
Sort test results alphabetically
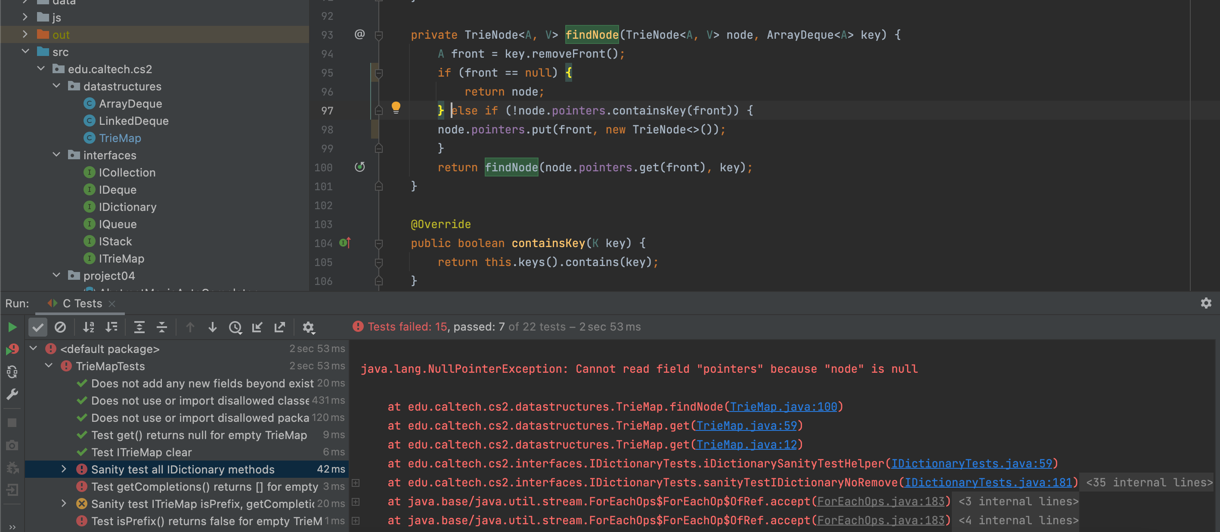[x=89, y=328]
